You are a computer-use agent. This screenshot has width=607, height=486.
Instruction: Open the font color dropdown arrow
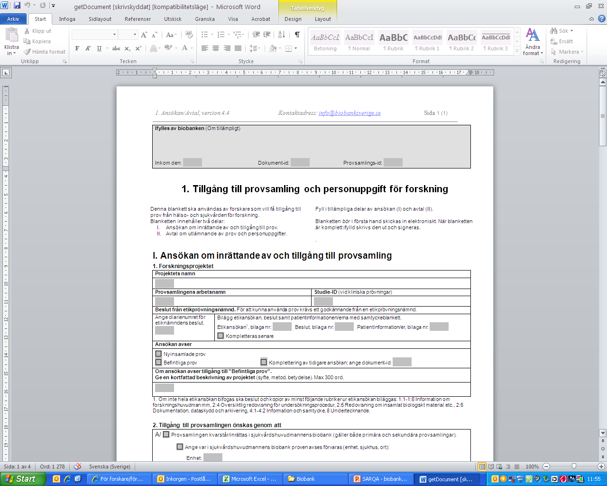pos(192,48)
